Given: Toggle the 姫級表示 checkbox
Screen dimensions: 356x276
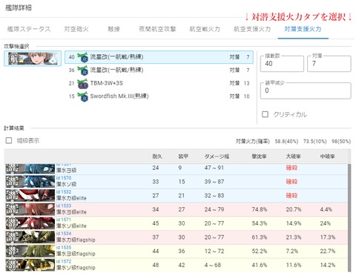Looking at the screenshot, I should pos(9,140).
